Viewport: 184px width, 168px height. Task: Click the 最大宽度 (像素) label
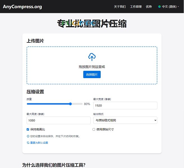[102, 99]
